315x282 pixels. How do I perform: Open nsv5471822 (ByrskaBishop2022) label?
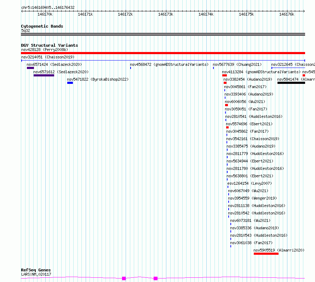tap(98, 79)
